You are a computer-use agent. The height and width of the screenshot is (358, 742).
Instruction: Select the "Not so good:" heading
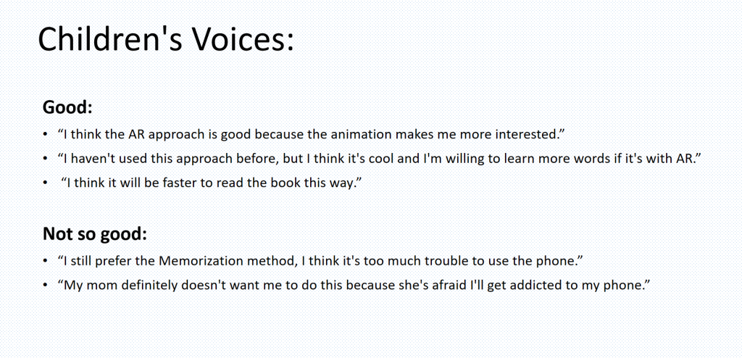coord(95,234)
